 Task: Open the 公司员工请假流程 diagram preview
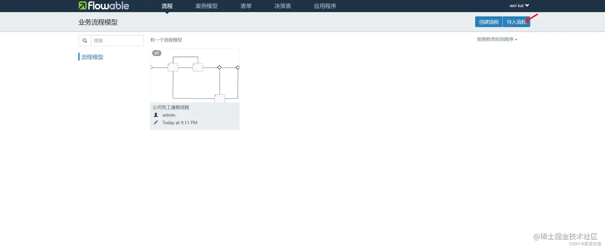coord(195,75)
